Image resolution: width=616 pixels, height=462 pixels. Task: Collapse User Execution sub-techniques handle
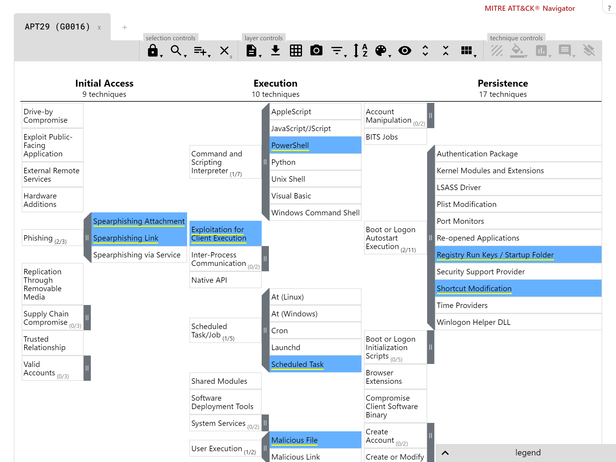pos(265,448)
